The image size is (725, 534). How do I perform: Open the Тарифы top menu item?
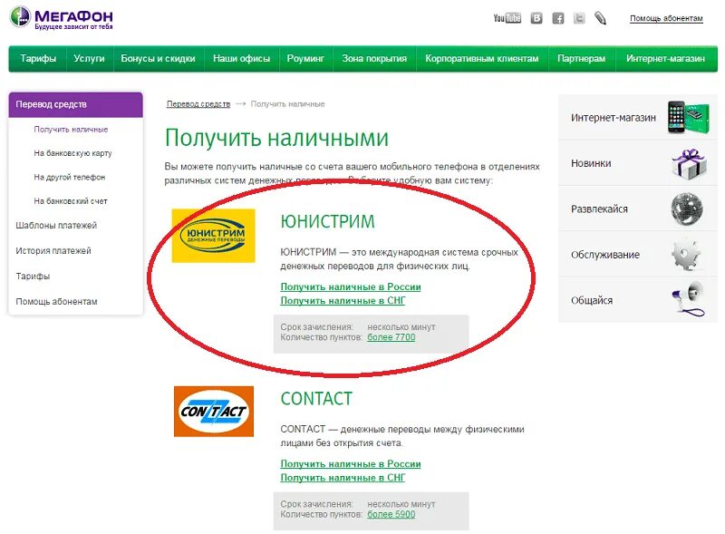(38, 58)
